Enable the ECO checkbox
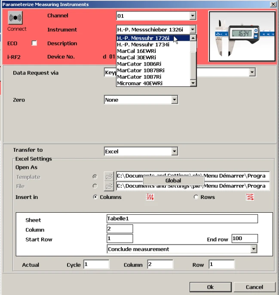 point(34,43)
